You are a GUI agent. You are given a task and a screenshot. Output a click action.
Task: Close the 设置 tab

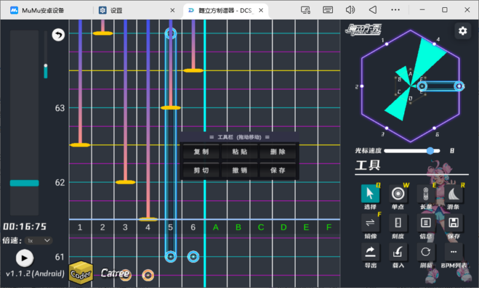[172, 10]
